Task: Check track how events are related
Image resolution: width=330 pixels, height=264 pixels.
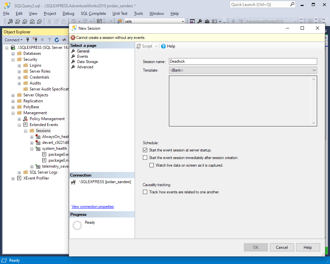Action: tap(145, 192)
